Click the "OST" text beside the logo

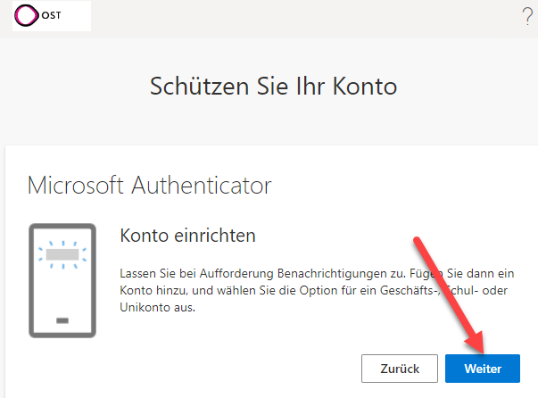click(x=54, y=16)
